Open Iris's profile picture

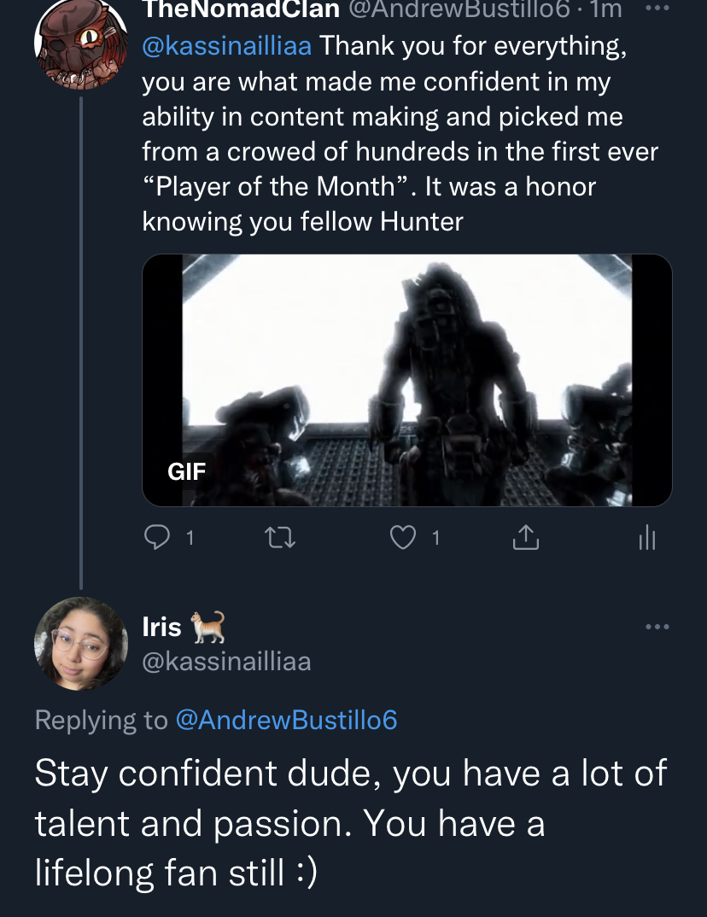point(81,643)
